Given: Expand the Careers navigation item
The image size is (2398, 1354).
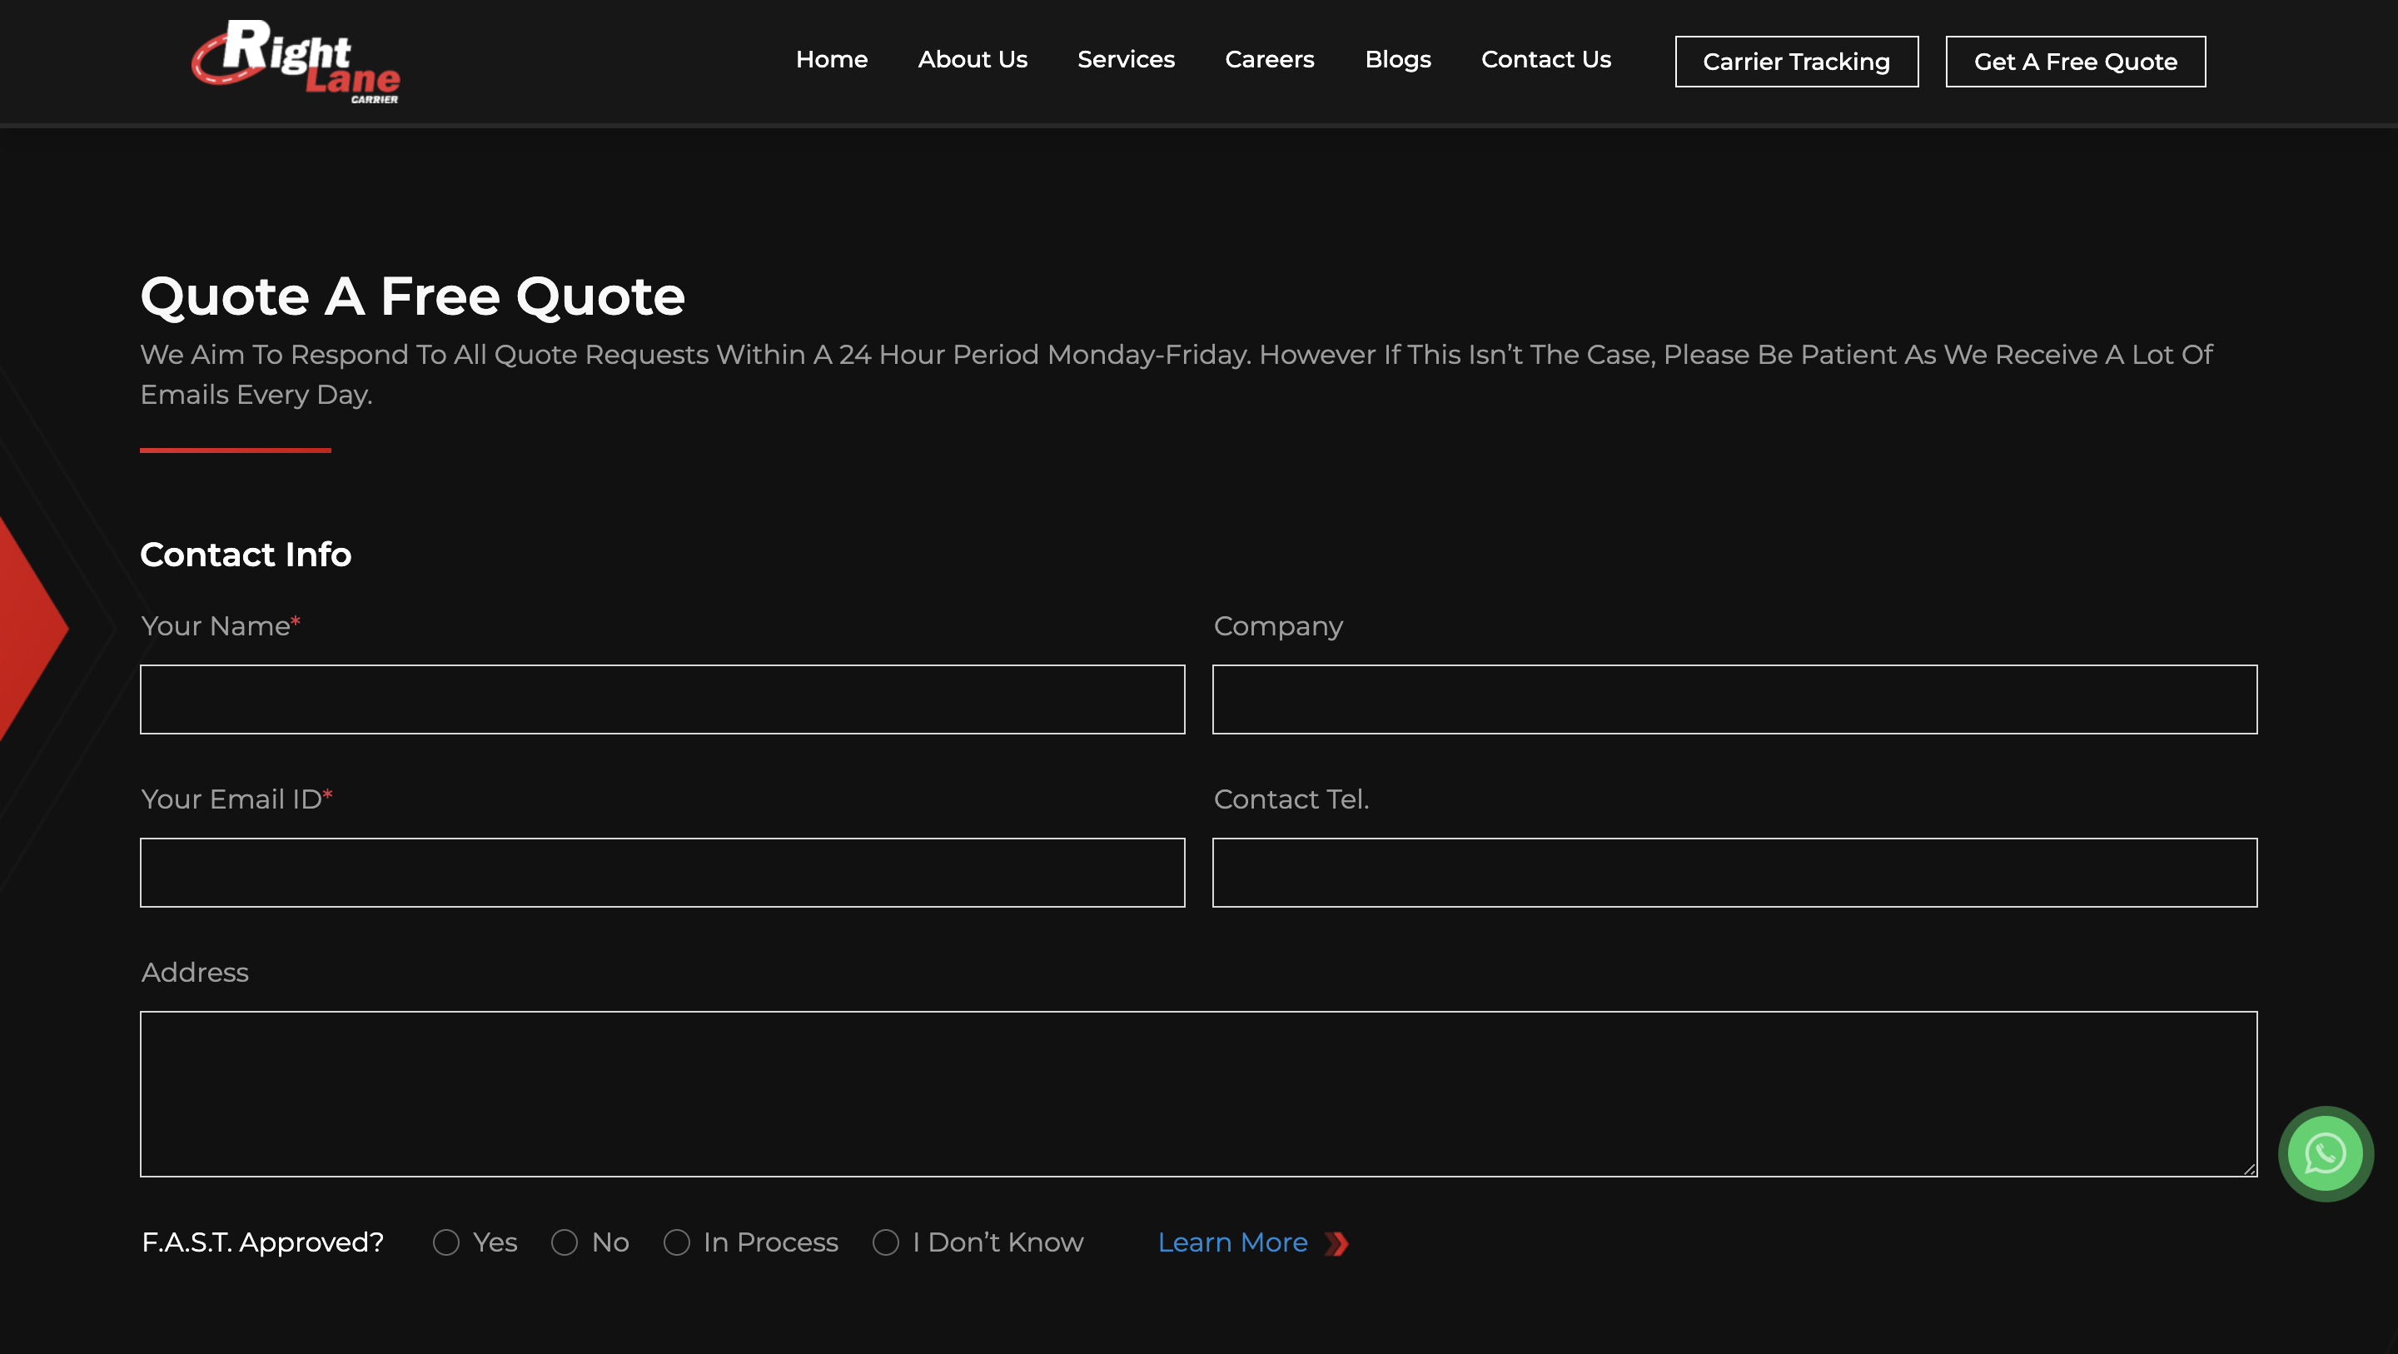Looking at the screenshot, I should 1268,59.
